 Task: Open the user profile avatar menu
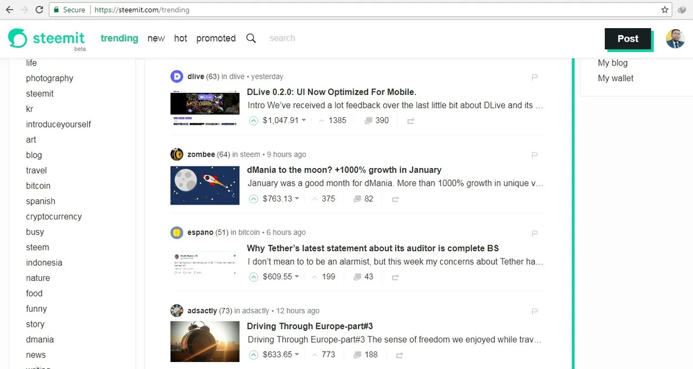coord(675,39)
